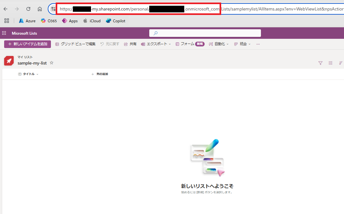This screenshot has height=214, width=344.
Task: Click the browser reload icon
Action: tap(28, 9)
